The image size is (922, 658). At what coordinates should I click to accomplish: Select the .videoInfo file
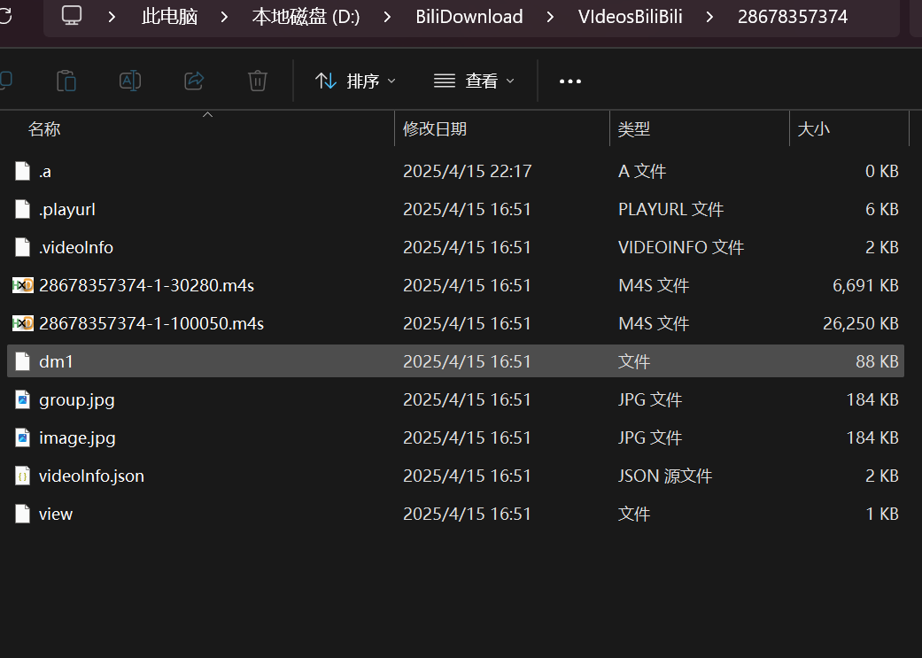coord(455,248)
